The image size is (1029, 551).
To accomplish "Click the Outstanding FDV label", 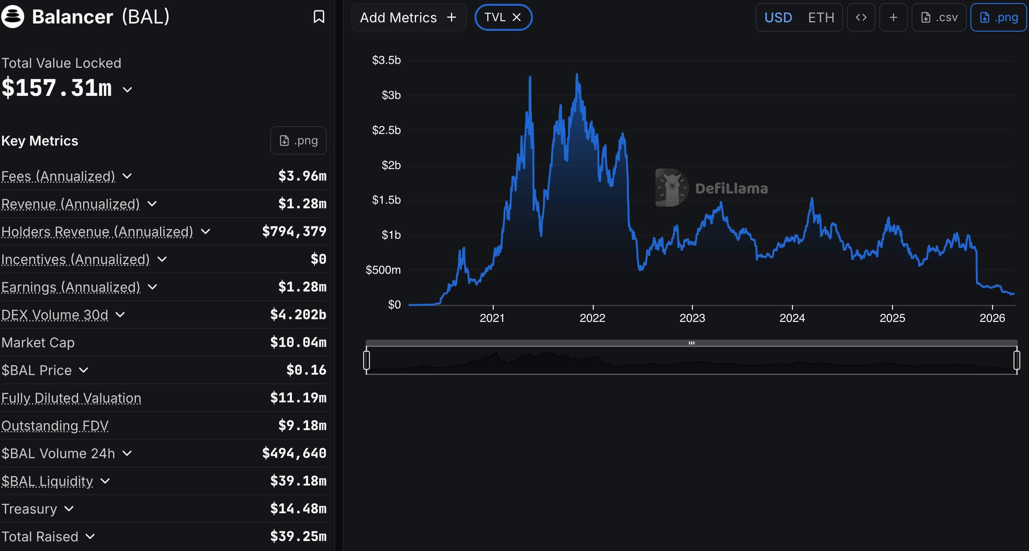I will click(55, 425).
